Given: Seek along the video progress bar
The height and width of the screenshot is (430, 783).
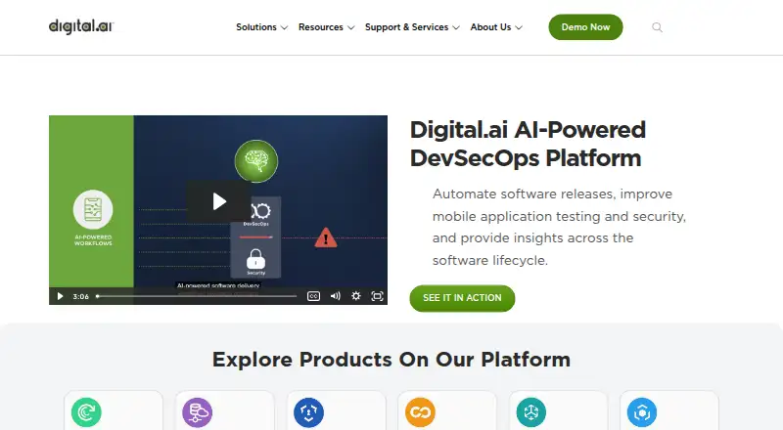Looking at the screenshot, I should (x=197, y=296).
